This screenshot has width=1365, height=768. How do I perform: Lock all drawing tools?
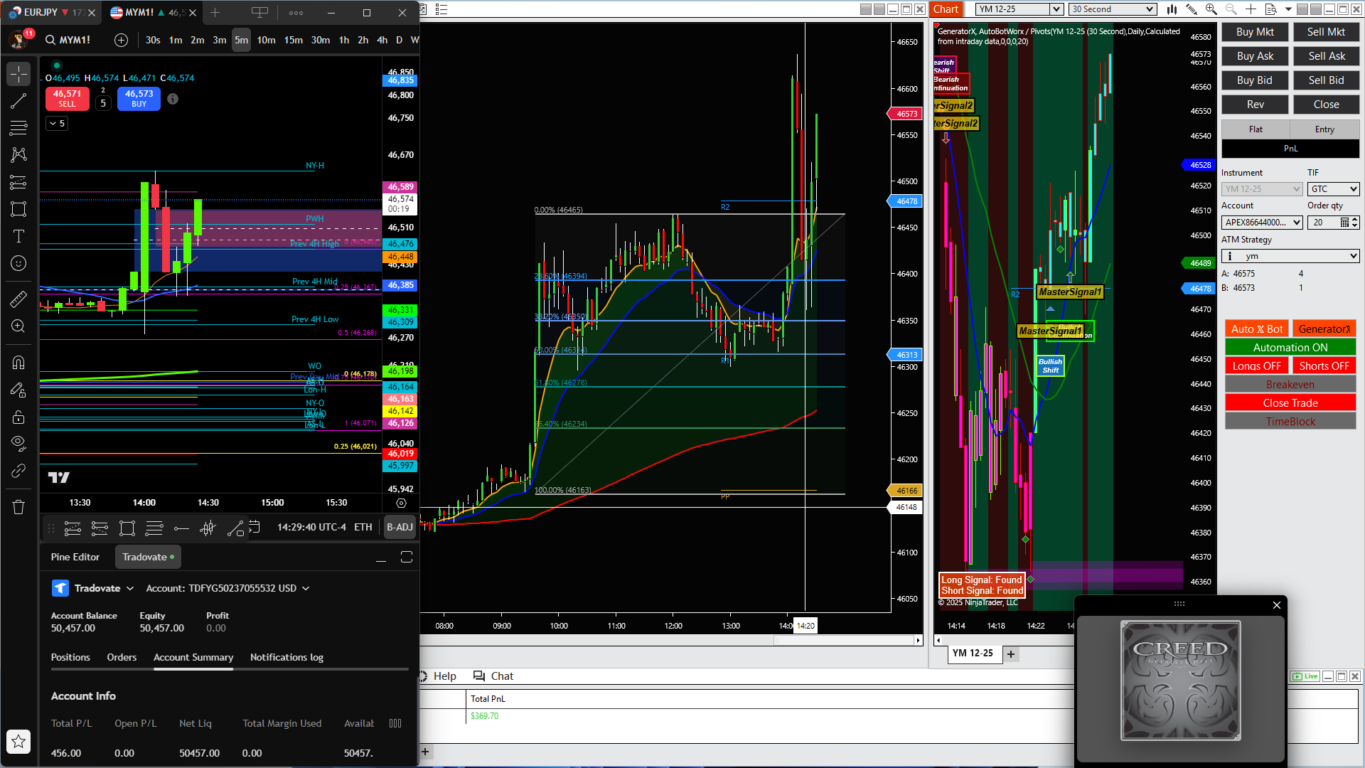tap(18, 417)
